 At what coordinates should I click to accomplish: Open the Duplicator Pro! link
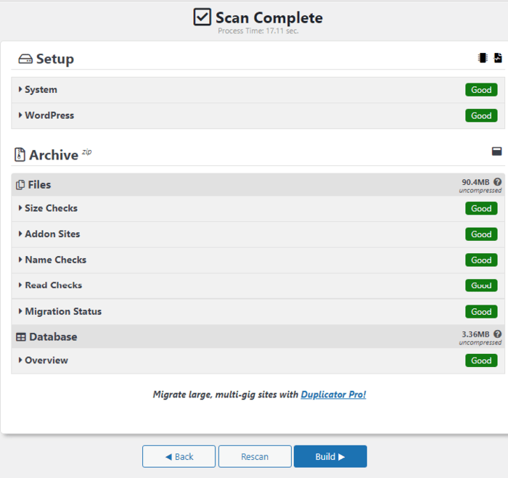coord(333,395)
